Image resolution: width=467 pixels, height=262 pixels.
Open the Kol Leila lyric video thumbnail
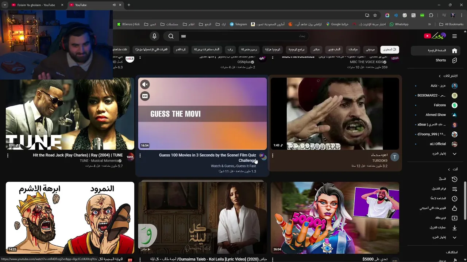click(x=202, y=218)
